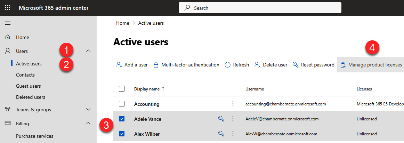The width and height of the screenshot is (404, 143).
Task: Click the Add a user button label
Action: click(136, 65)
